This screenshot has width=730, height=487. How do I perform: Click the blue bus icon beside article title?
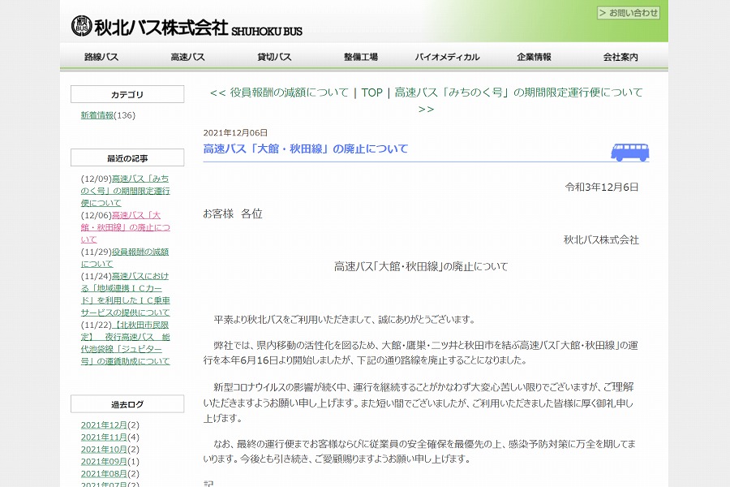tap(630, 153)
